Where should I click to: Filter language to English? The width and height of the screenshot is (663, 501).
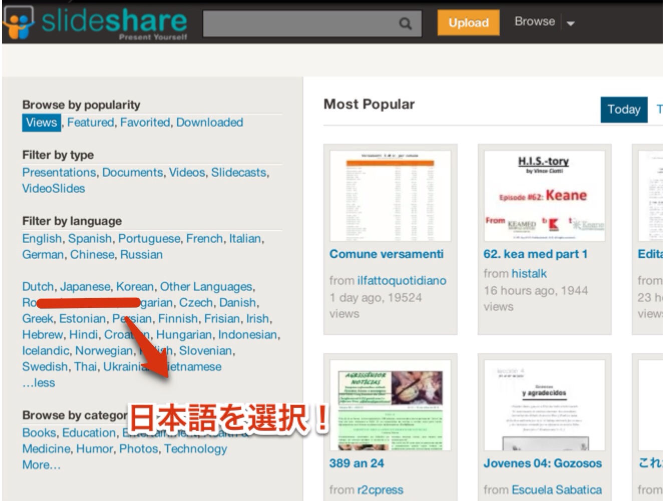click(42, 238)
